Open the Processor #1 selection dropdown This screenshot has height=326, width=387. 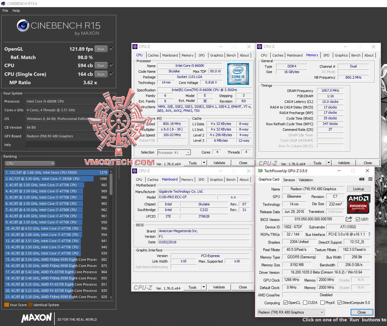tap(174, 152)
